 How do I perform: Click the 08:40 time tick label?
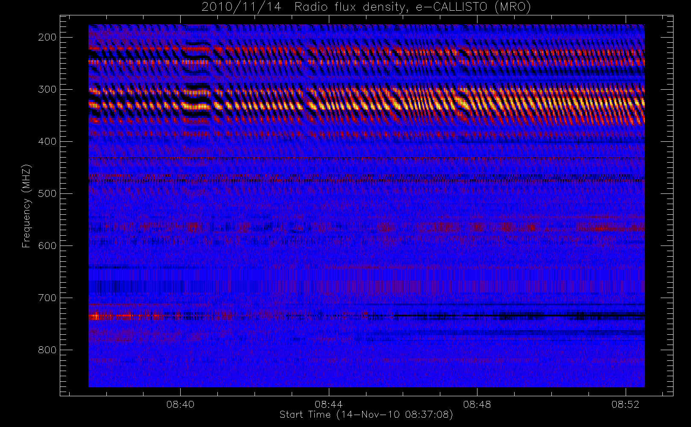click(180, 404)
